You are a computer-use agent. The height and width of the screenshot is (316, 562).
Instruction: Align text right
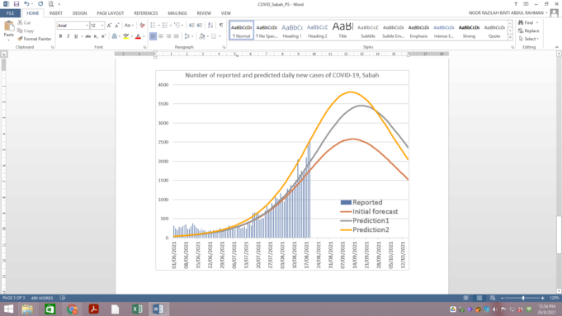[x=168, y=36]
